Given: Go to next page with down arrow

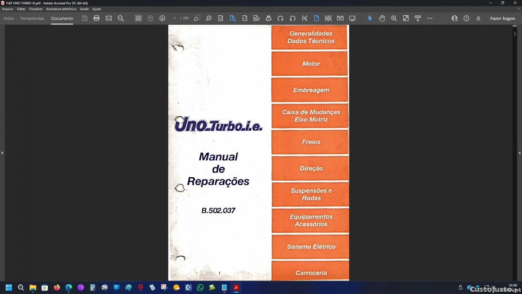Looking at the screenshot, I should pos(162,18).
